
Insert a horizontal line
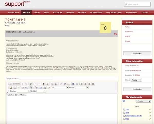19,88
